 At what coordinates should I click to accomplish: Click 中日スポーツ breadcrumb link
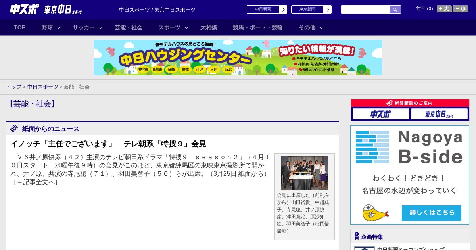pos(42,87)
